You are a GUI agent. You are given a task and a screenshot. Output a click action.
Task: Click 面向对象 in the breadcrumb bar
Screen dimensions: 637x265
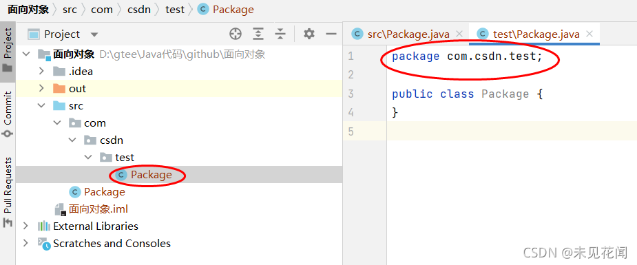point(28,10)
